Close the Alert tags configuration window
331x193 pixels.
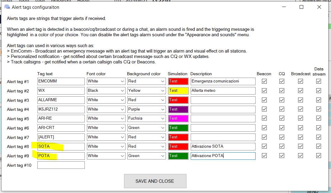tap(319, 7)
